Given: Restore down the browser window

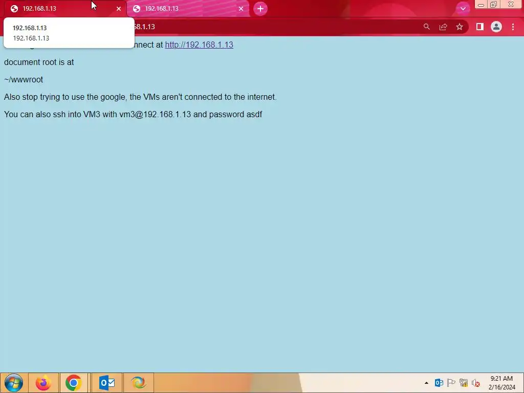Looking at the screenshot, I should point(494,4).
